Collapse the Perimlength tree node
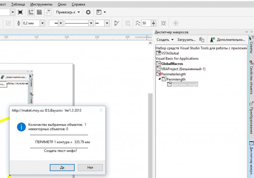This screenshot has height=178, width=254. [159, 79]
